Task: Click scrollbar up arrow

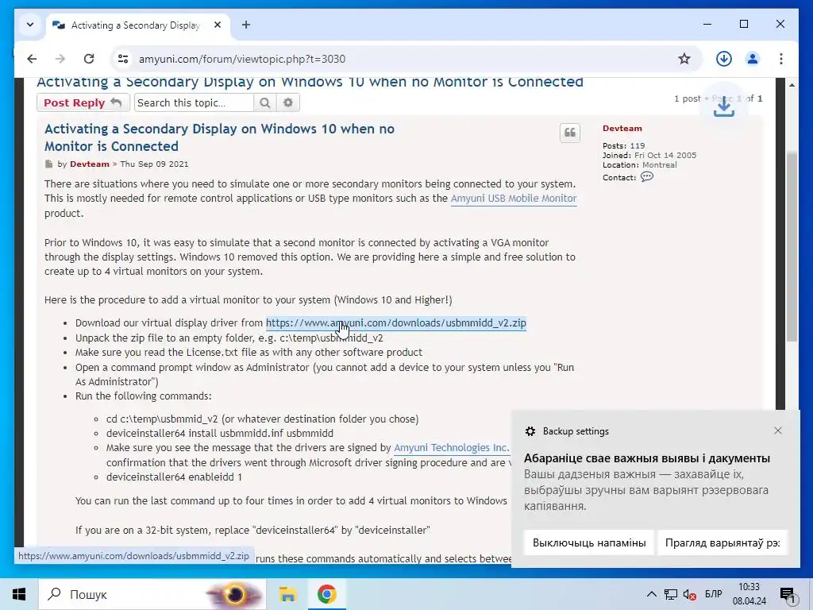Action: 792,84
